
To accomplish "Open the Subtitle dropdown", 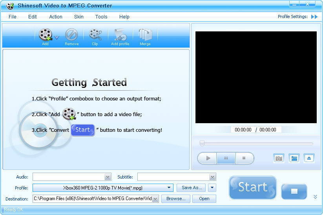I will click(x=212, y=177).
